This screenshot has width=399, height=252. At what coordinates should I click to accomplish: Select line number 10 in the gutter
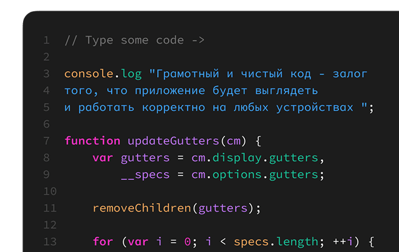coord(50,192)
